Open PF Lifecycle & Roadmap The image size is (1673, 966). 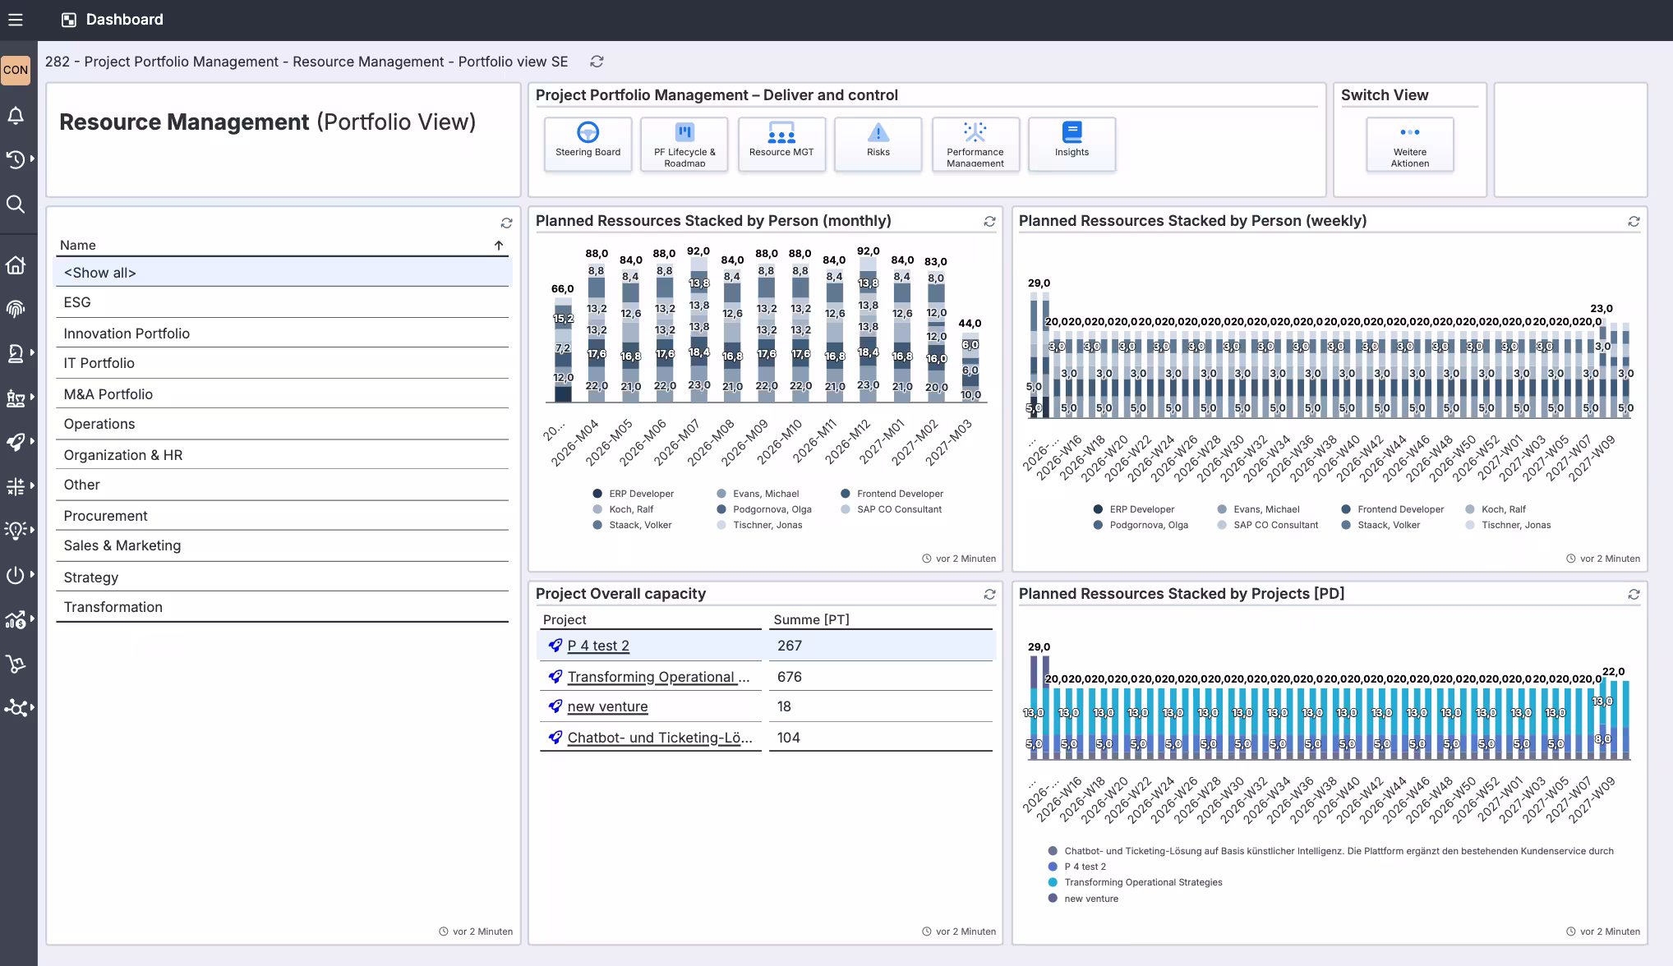pos(684,145)
